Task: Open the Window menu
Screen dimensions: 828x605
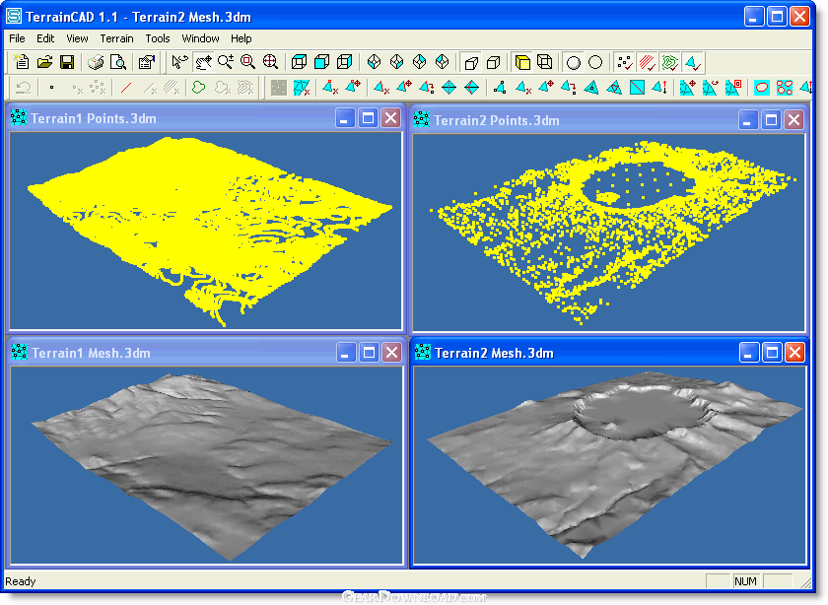Action: pyautogui.click(x=200, y=38)
